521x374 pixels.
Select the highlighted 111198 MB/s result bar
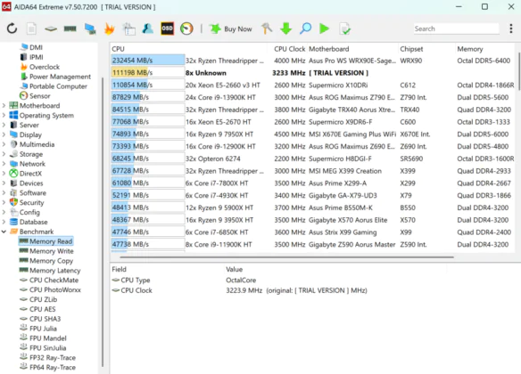[x=148, y=72]
